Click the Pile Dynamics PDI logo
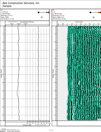The image size is (101, 132). click(3, 130)
